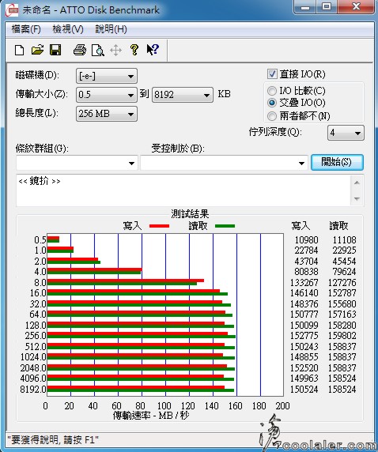Click the Print Preview magnifier icon

[98, 50]
